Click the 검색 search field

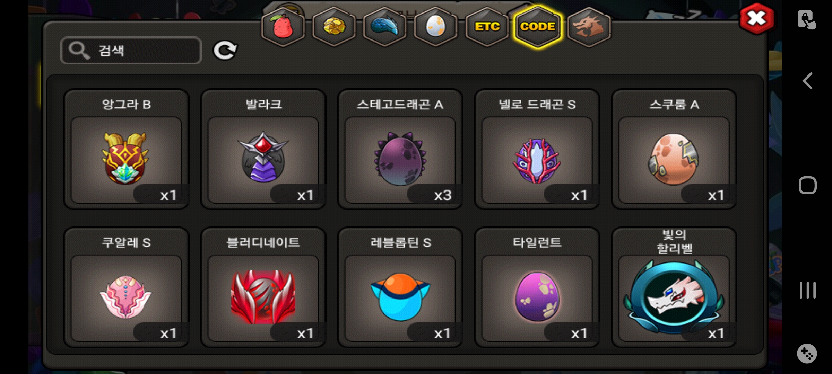pos(131,51)
